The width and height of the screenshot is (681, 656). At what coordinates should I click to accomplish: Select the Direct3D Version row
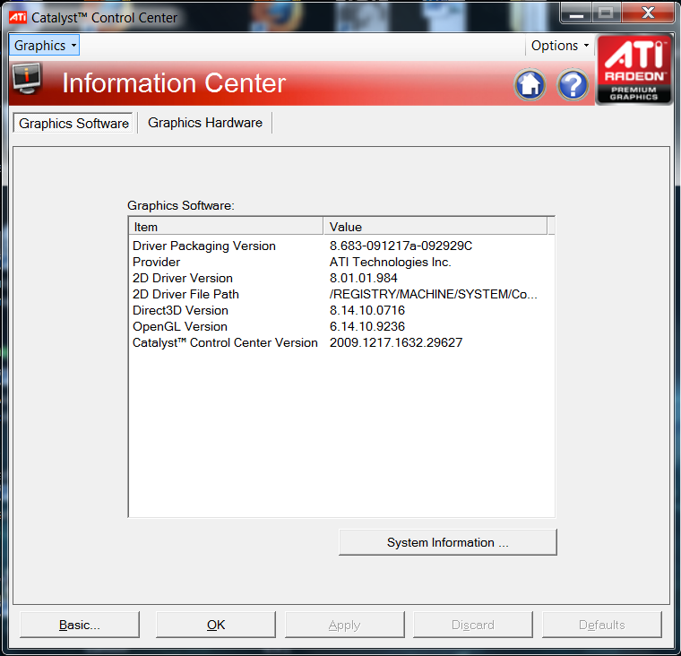click(341, 310)
